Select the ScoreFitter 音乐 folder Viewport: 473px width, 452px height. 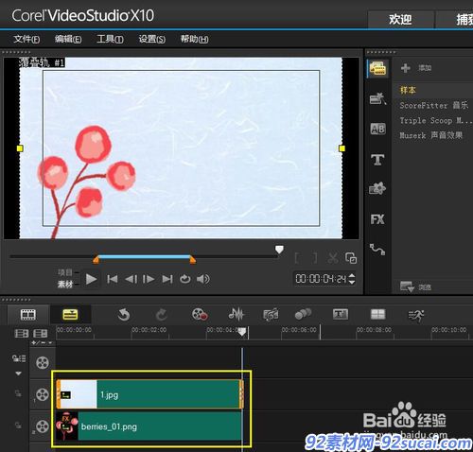click(434, 105)
